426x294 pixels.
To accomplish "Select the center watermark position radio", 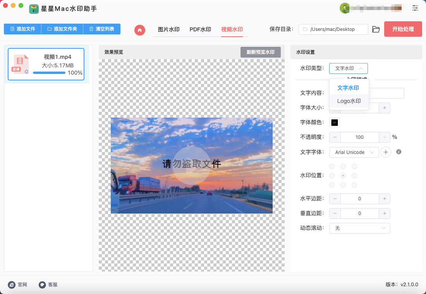I will 343,176.
